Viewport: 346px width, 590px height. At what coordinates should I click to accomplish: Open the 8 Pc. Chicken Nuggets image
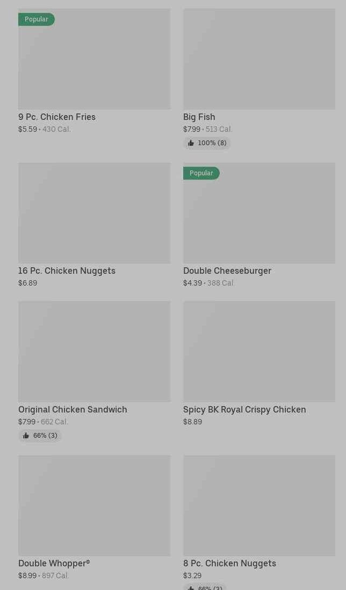[x=259, y=506]
